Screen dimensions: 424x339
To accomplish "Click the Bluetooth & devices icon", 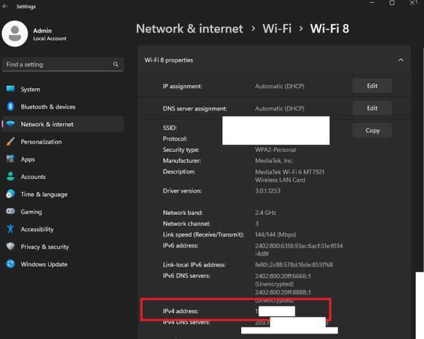I will pyautogui.click(x=10, y=107).
